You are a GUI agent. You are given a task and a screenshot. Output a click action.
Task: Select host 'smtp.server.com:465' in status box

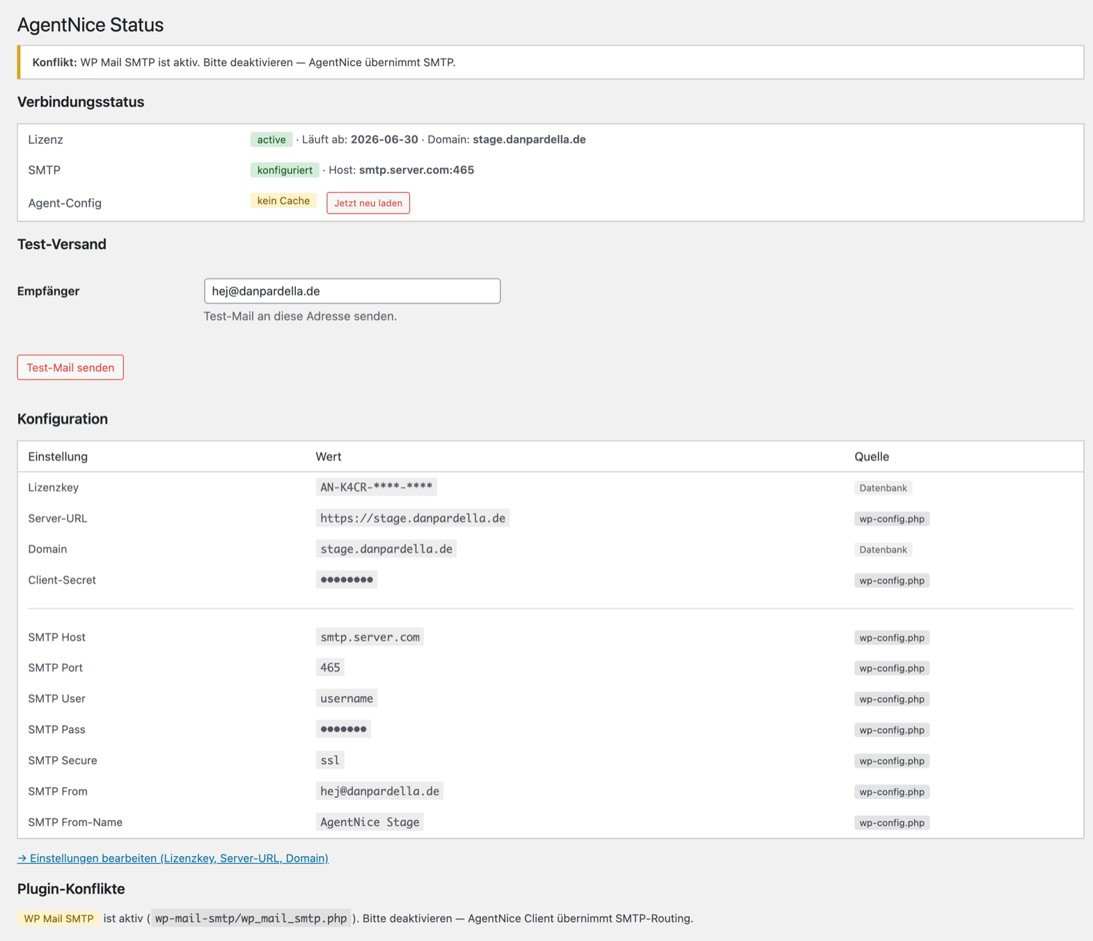pos(416,170)
